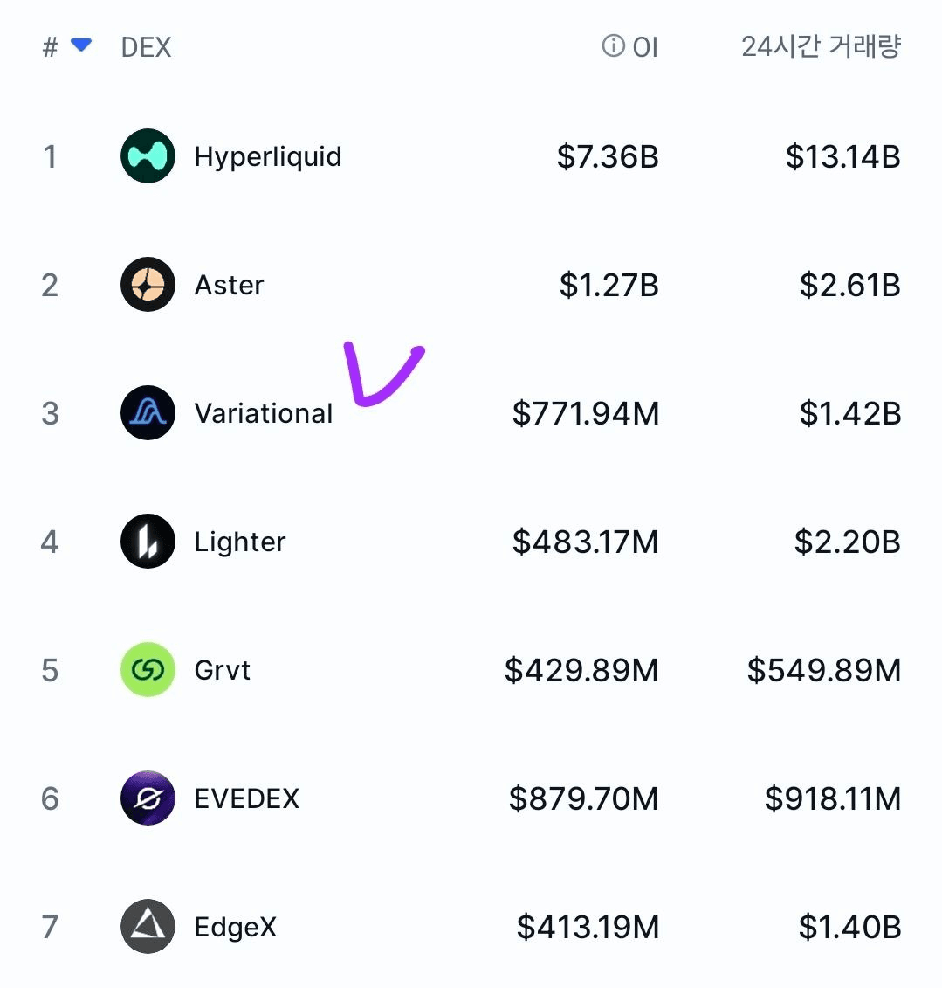
Task: Click the Variational logo icon
Action: [148, 412]
